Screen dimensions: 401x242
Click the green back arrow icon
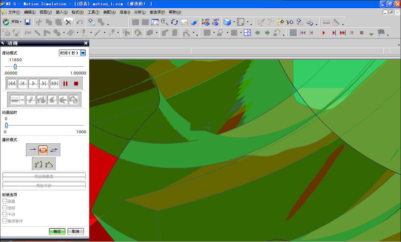[257, 33]
